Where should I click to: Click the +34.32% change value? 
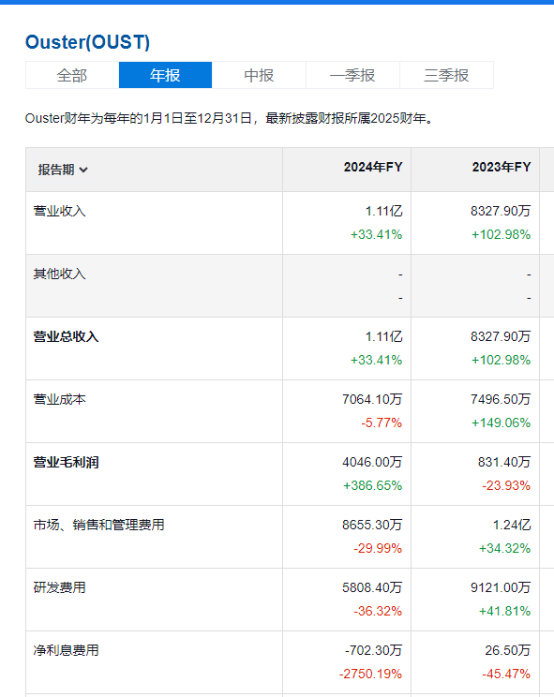(x=504, y=548)
